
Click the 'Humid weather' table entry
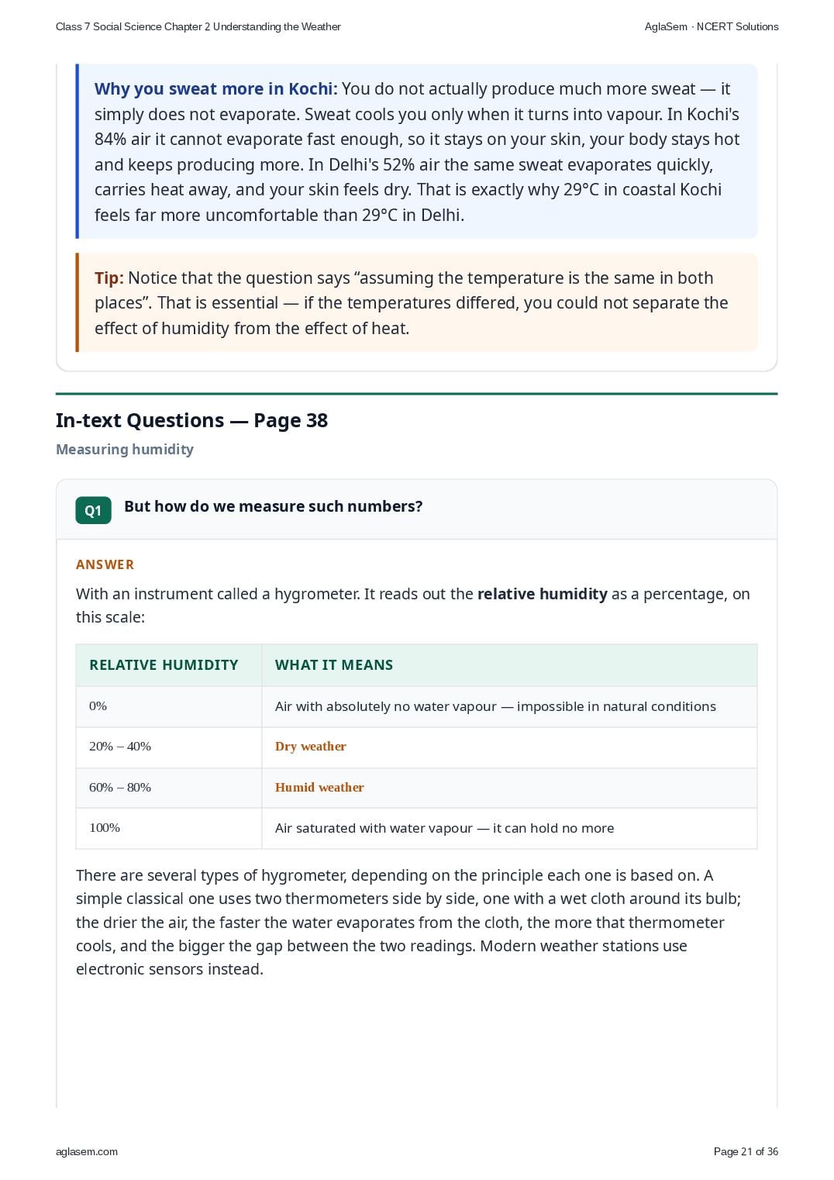(319, 787)
